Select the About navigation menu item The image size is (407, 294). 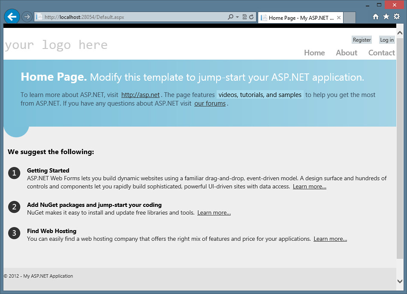[347, 53]
